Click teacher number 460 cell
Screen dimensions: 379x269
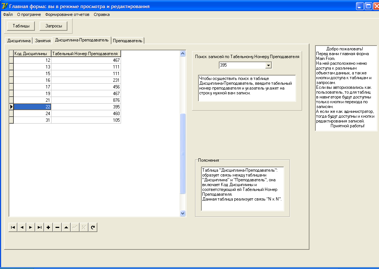point(86,113)
